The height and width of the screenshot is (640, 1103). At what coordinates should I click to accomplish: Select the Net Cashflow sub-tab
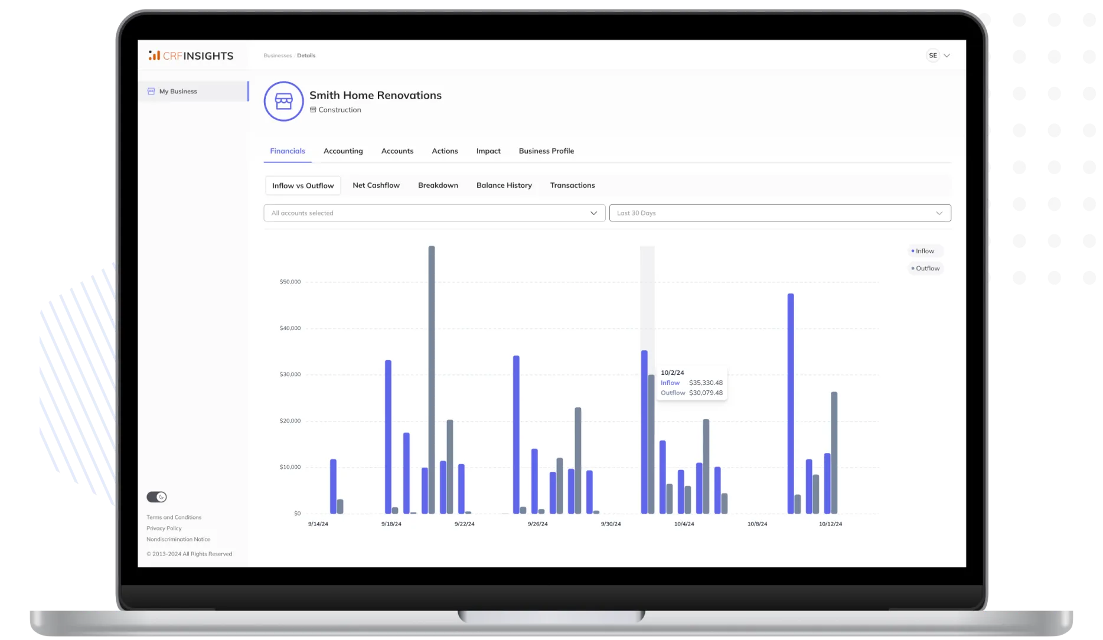pos(376,185)
